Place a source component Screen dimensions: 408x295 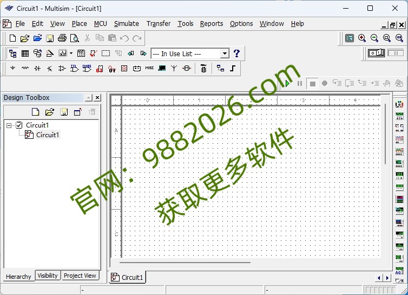click(x=12, y=69)
